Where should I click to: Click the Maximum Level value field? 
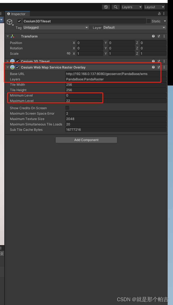(116, 101)
